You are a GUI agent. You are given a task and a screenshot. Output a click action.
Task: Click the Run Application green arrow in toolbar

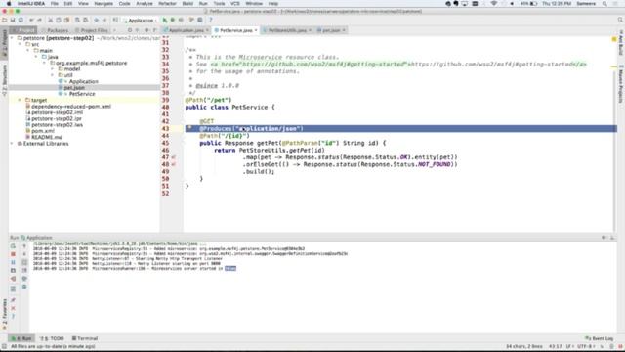(165, 20)
